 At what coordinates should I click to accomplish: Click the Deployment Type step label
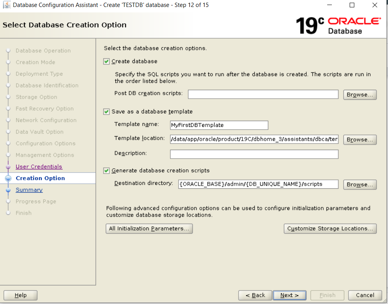click(x=39, y=74)
